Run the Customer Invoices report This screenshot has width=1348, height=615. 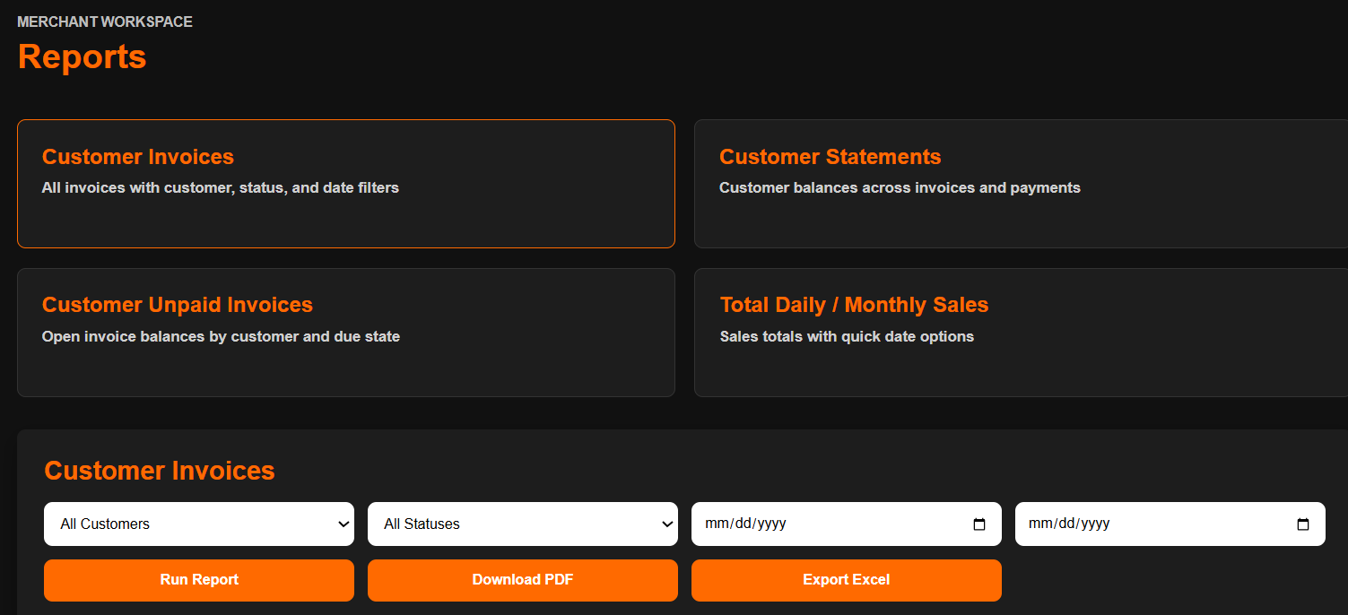click(198, 580)
